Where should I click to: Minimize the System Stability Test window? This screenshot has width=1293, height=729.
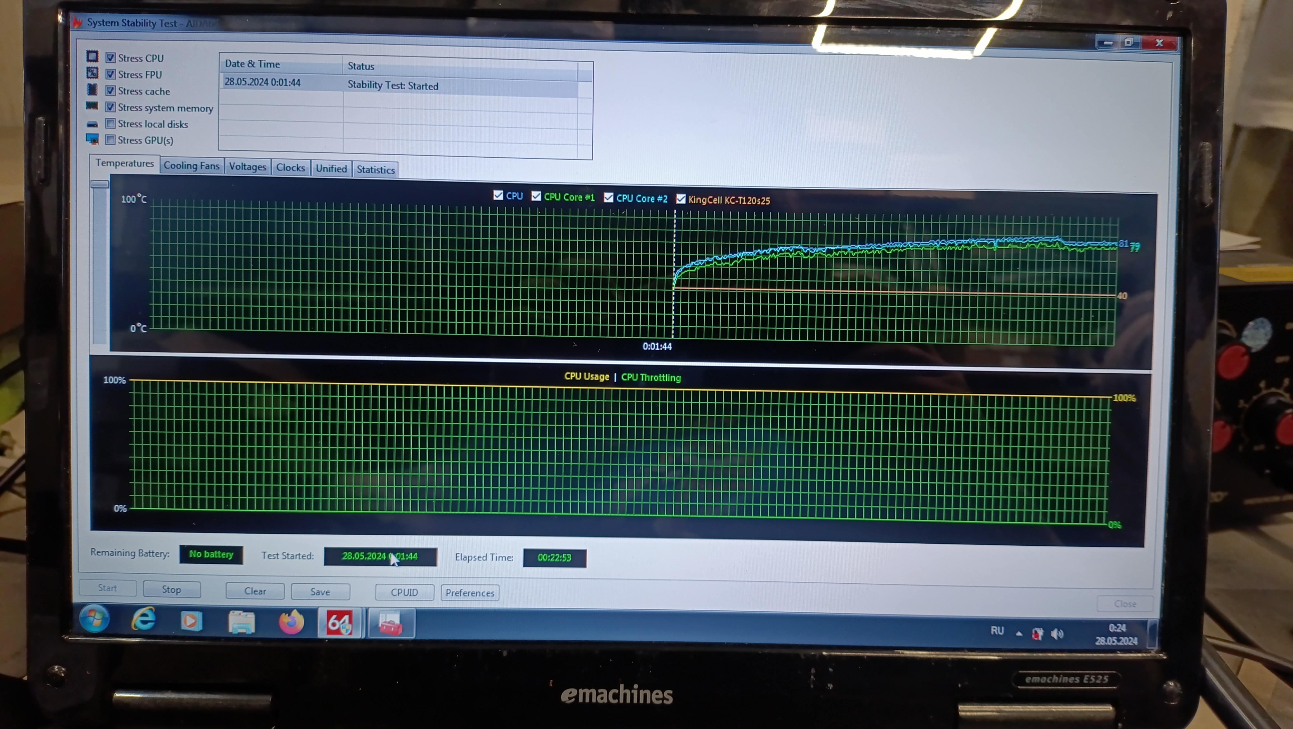pos(1108,43)
